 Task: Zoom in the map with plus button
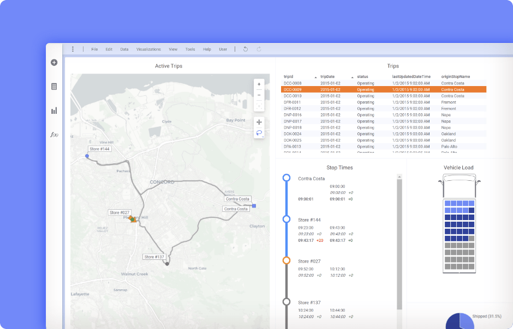[259, 84]
